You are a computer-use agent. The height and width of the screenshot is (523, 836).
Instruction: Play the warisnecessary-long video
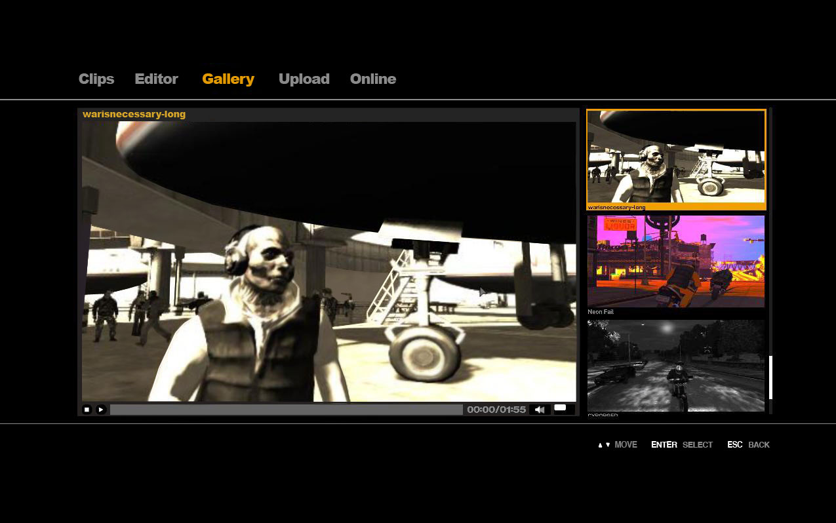coord(101,410)
